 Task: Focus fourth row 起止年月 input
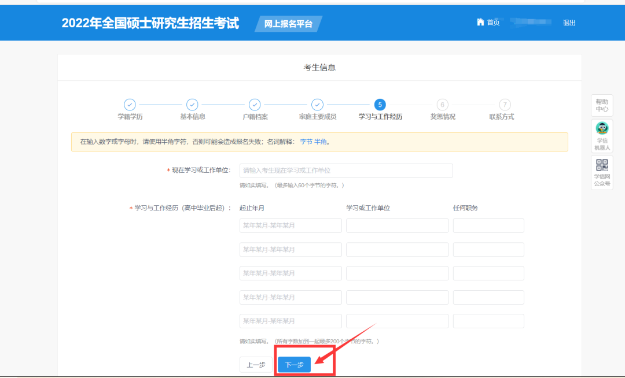click(291, 297)
